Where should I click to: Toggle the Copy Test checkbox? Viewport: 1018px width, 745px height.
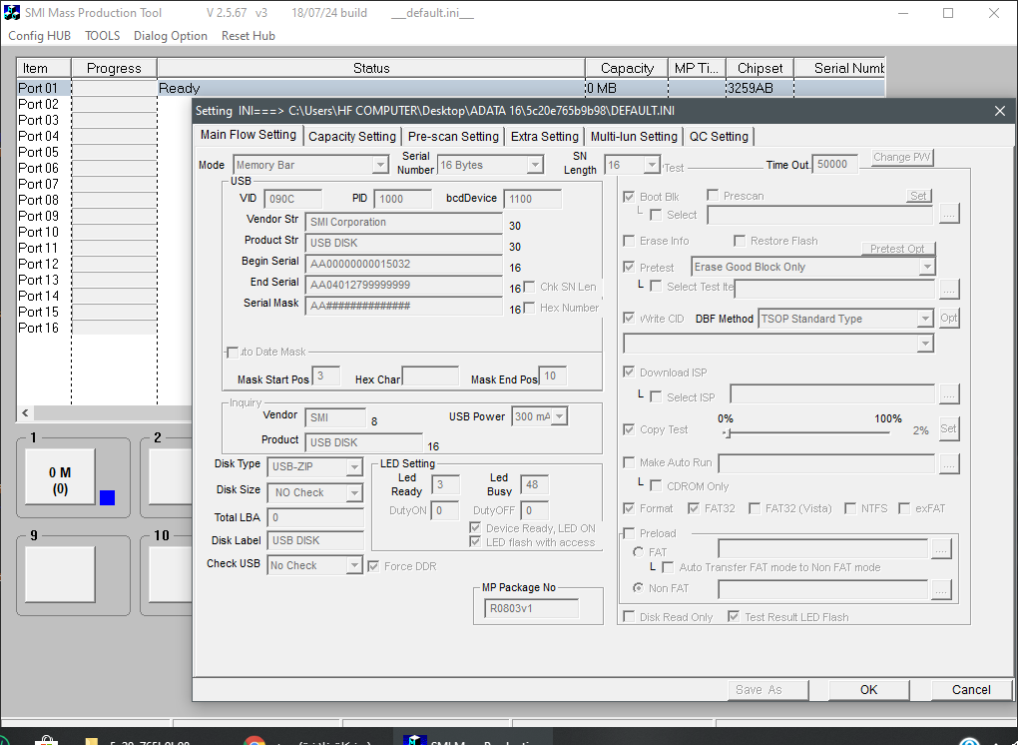(x=629, y=429)
